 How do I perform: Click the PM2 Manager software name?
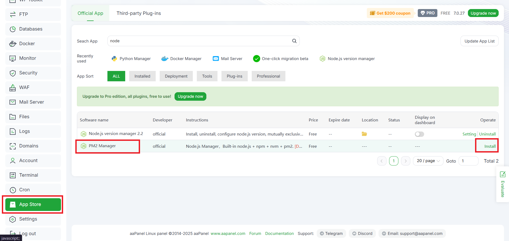[102, 146]
